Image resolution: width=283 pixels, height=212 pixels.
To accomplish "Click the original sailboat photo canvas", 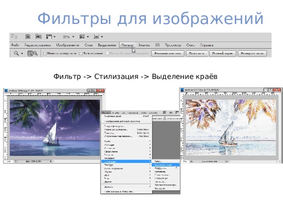I will click(55, 128).
